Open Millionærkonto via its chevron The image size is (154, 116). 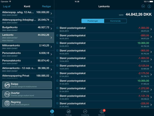[x=51, y=47]
